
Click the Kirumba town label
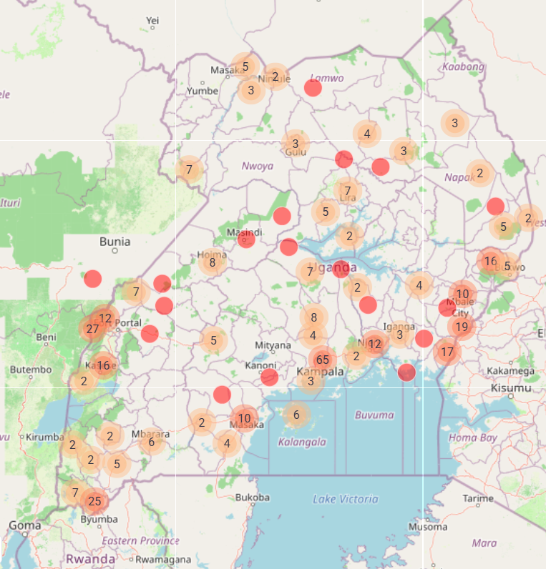point(45,437)
